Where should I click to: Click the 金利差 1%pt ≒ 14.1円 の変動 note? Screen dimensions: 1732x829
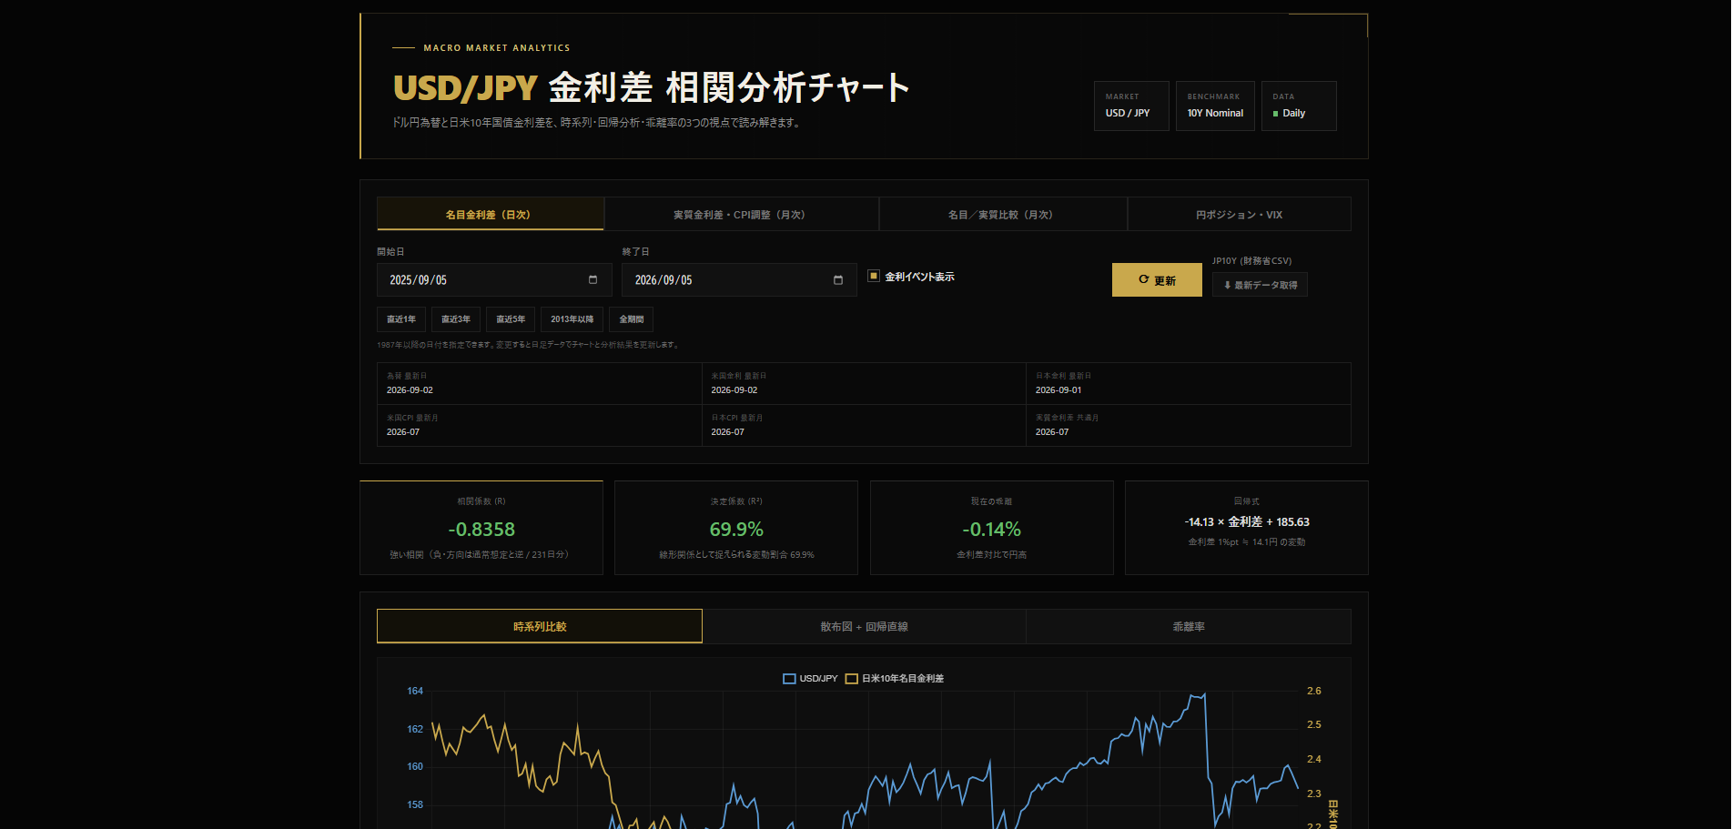tap(1247, 541)
